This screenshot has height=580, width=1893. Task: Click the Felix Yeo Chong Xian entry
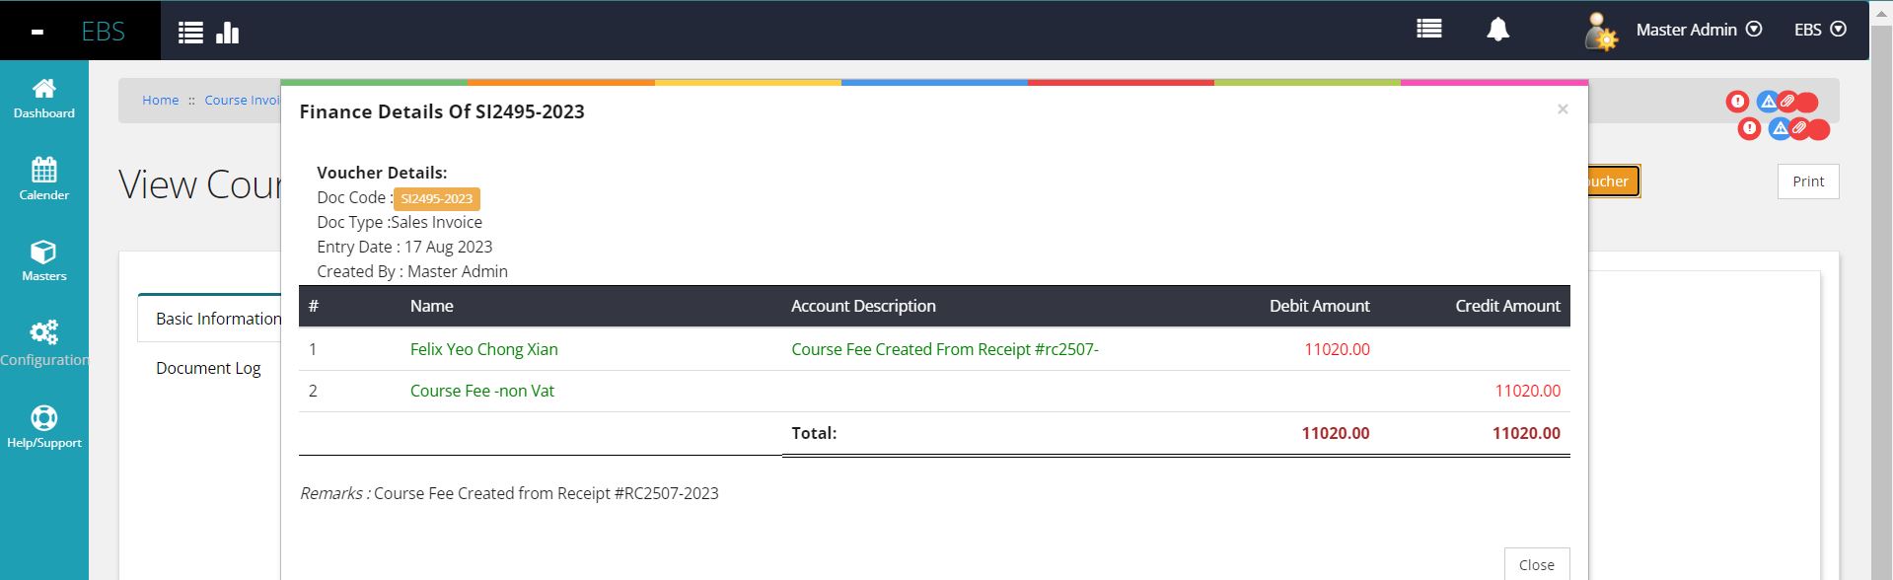coord(483,349)
